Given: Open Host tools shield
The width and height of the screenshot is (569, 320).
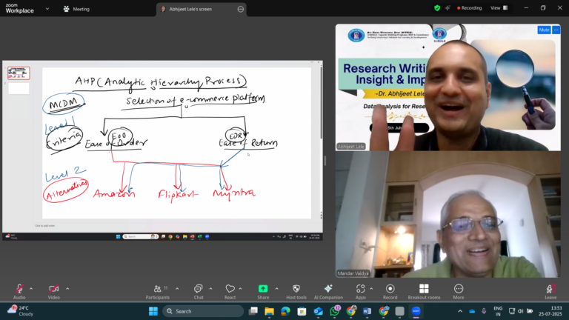Looking at the screenshot, I should [296, 292].
